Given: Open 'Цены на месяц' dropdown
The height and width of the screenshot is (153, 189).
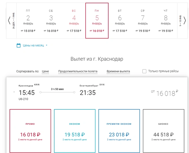Looking at the screenshot, I should pyautogui.click(x=35, y=45).
